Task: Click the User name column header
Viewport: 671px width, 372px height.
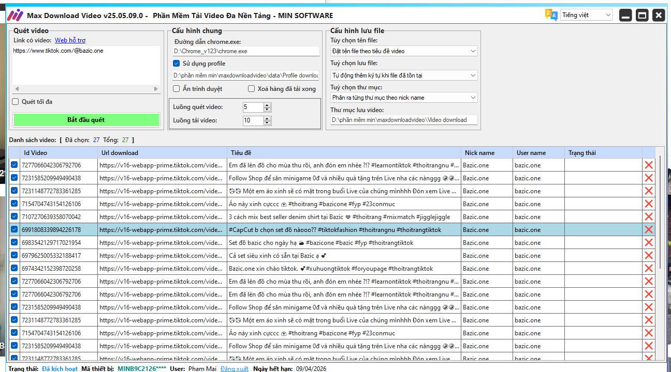Action: (x=538, y=153)
